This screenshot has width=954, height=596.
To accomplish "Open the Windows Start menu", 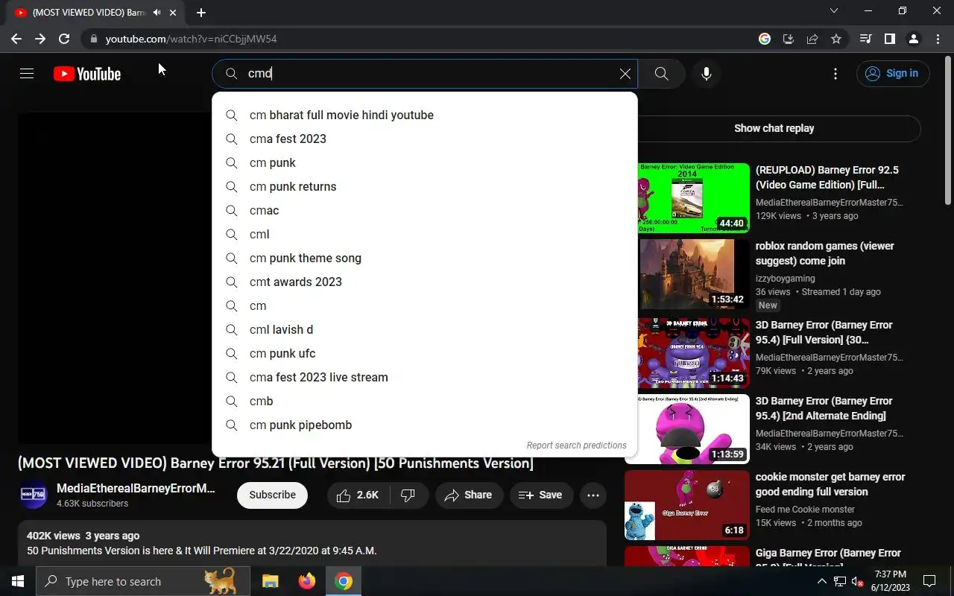I will (x=18, y=581).
